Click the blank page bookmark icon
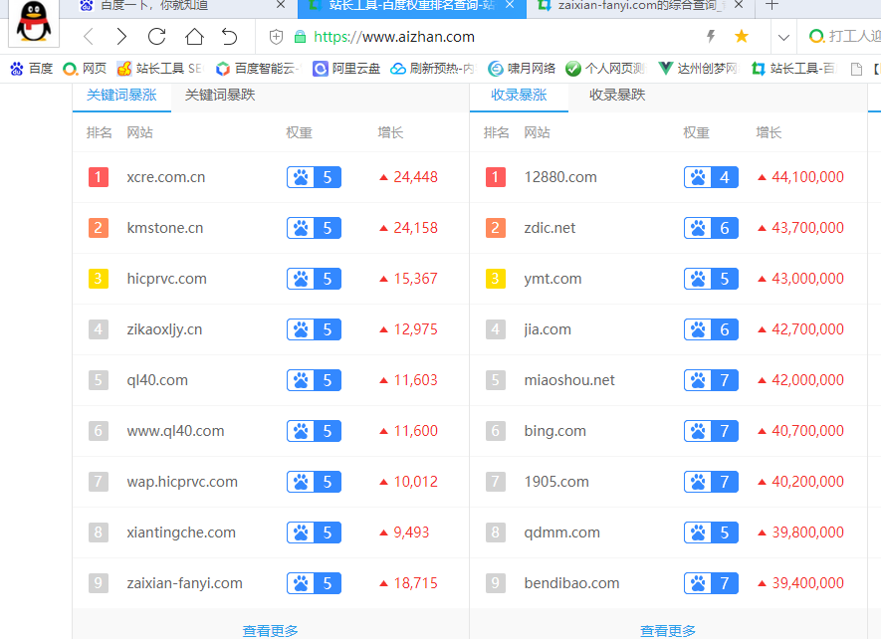This screenshot has width=881, height=639. pyautogui.click(x=856, y=69)
